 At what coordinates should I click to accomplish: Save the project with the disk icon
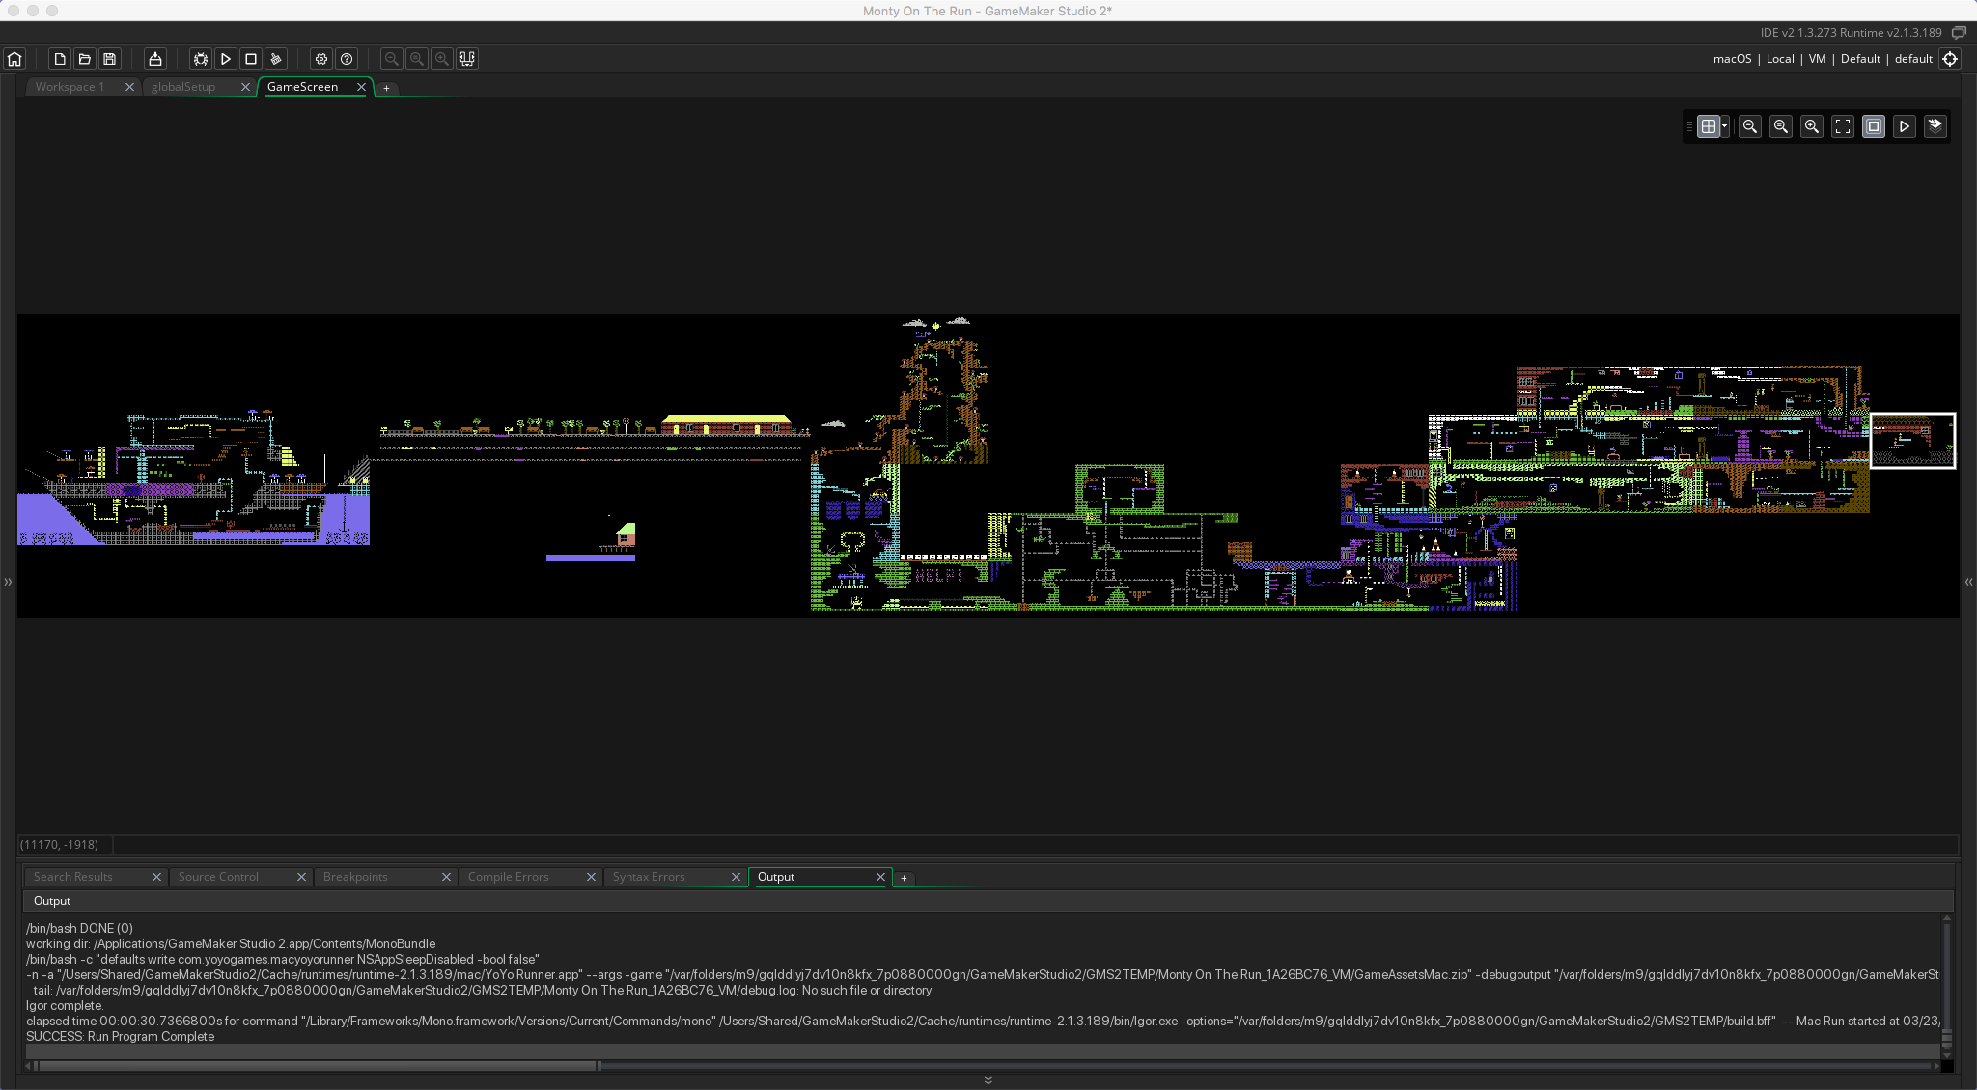tap(110, 59)
